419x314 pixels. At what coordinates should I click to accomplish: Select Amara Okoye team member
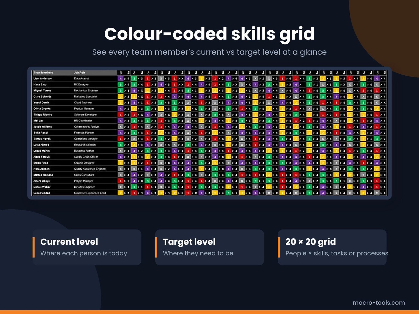pyautogui.click(x=41, y=181)
